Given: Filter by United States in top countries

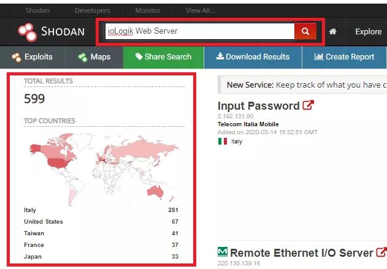Looking at the screenshot, I should (44, 222).
